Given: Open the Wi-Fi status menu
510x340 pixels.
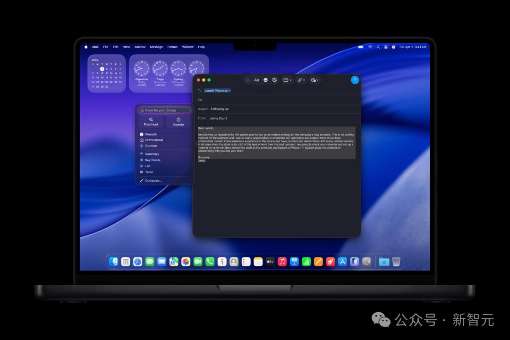Looking at the screenshot, I should pos(370,47).
